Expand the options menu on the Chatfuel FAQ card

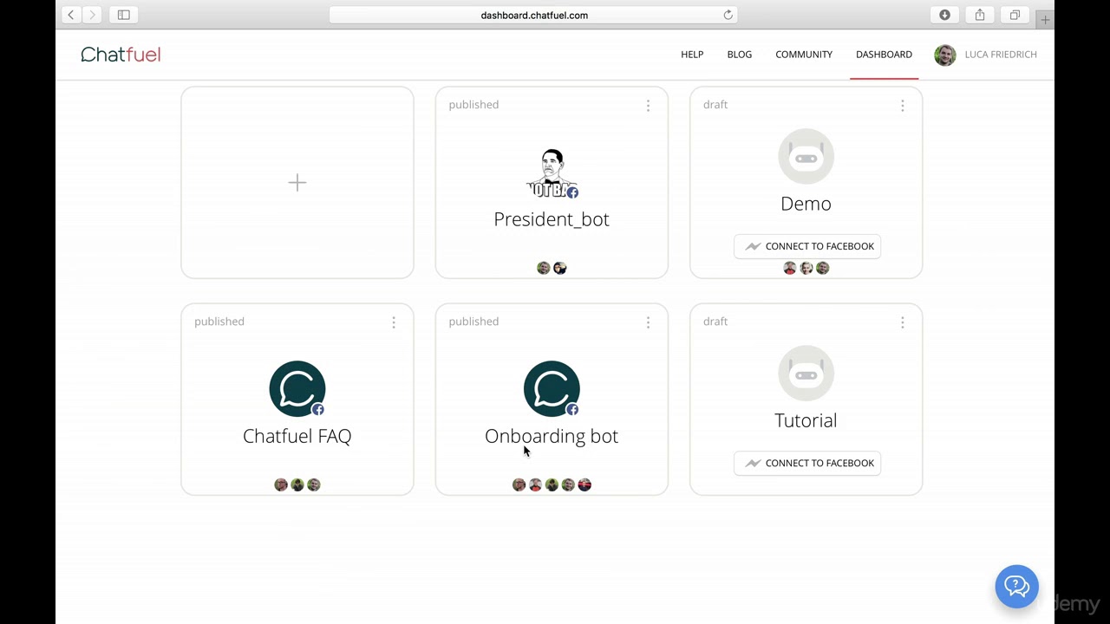[x=394, y=322]
